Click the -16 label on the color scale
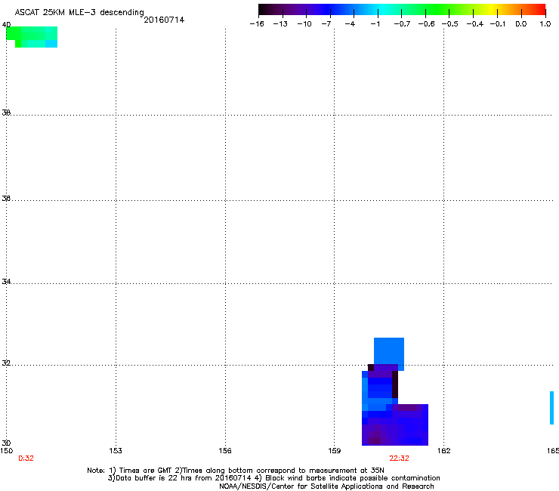The width and height of the screenshot is (559, 491). [257, 24]
